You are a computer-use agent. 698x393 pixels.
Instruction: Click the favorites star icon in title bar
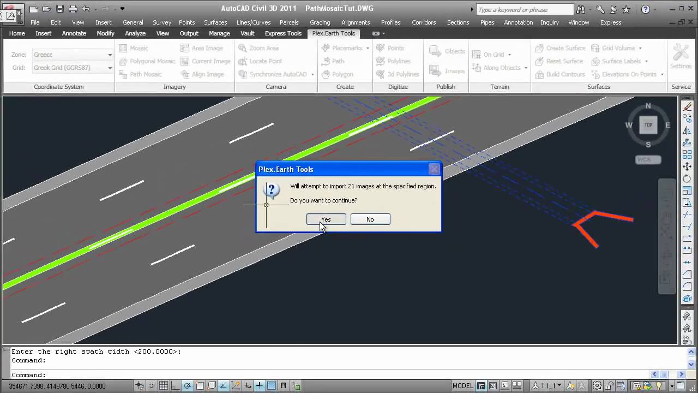(x=626, y=9)
